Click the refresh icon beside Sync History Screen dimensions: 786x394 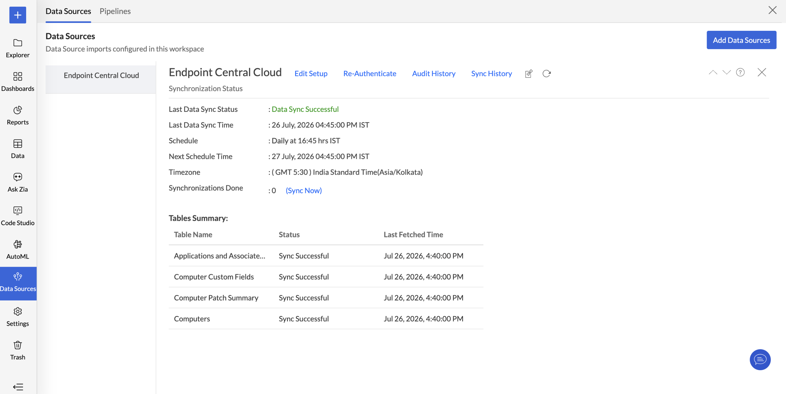coord(546,74)
